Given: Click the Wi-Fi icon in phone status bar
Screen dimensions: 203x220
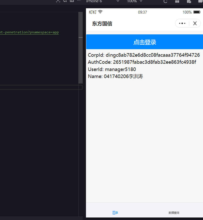Looking at the screenshot, I should 100,12.
